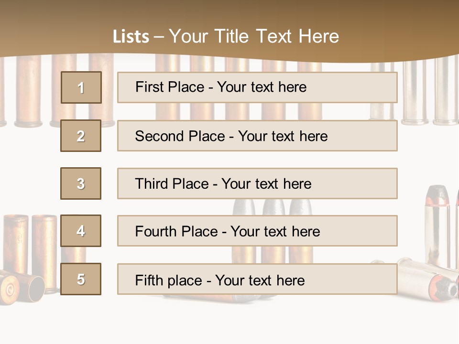Pick the number 4 box

81,231
